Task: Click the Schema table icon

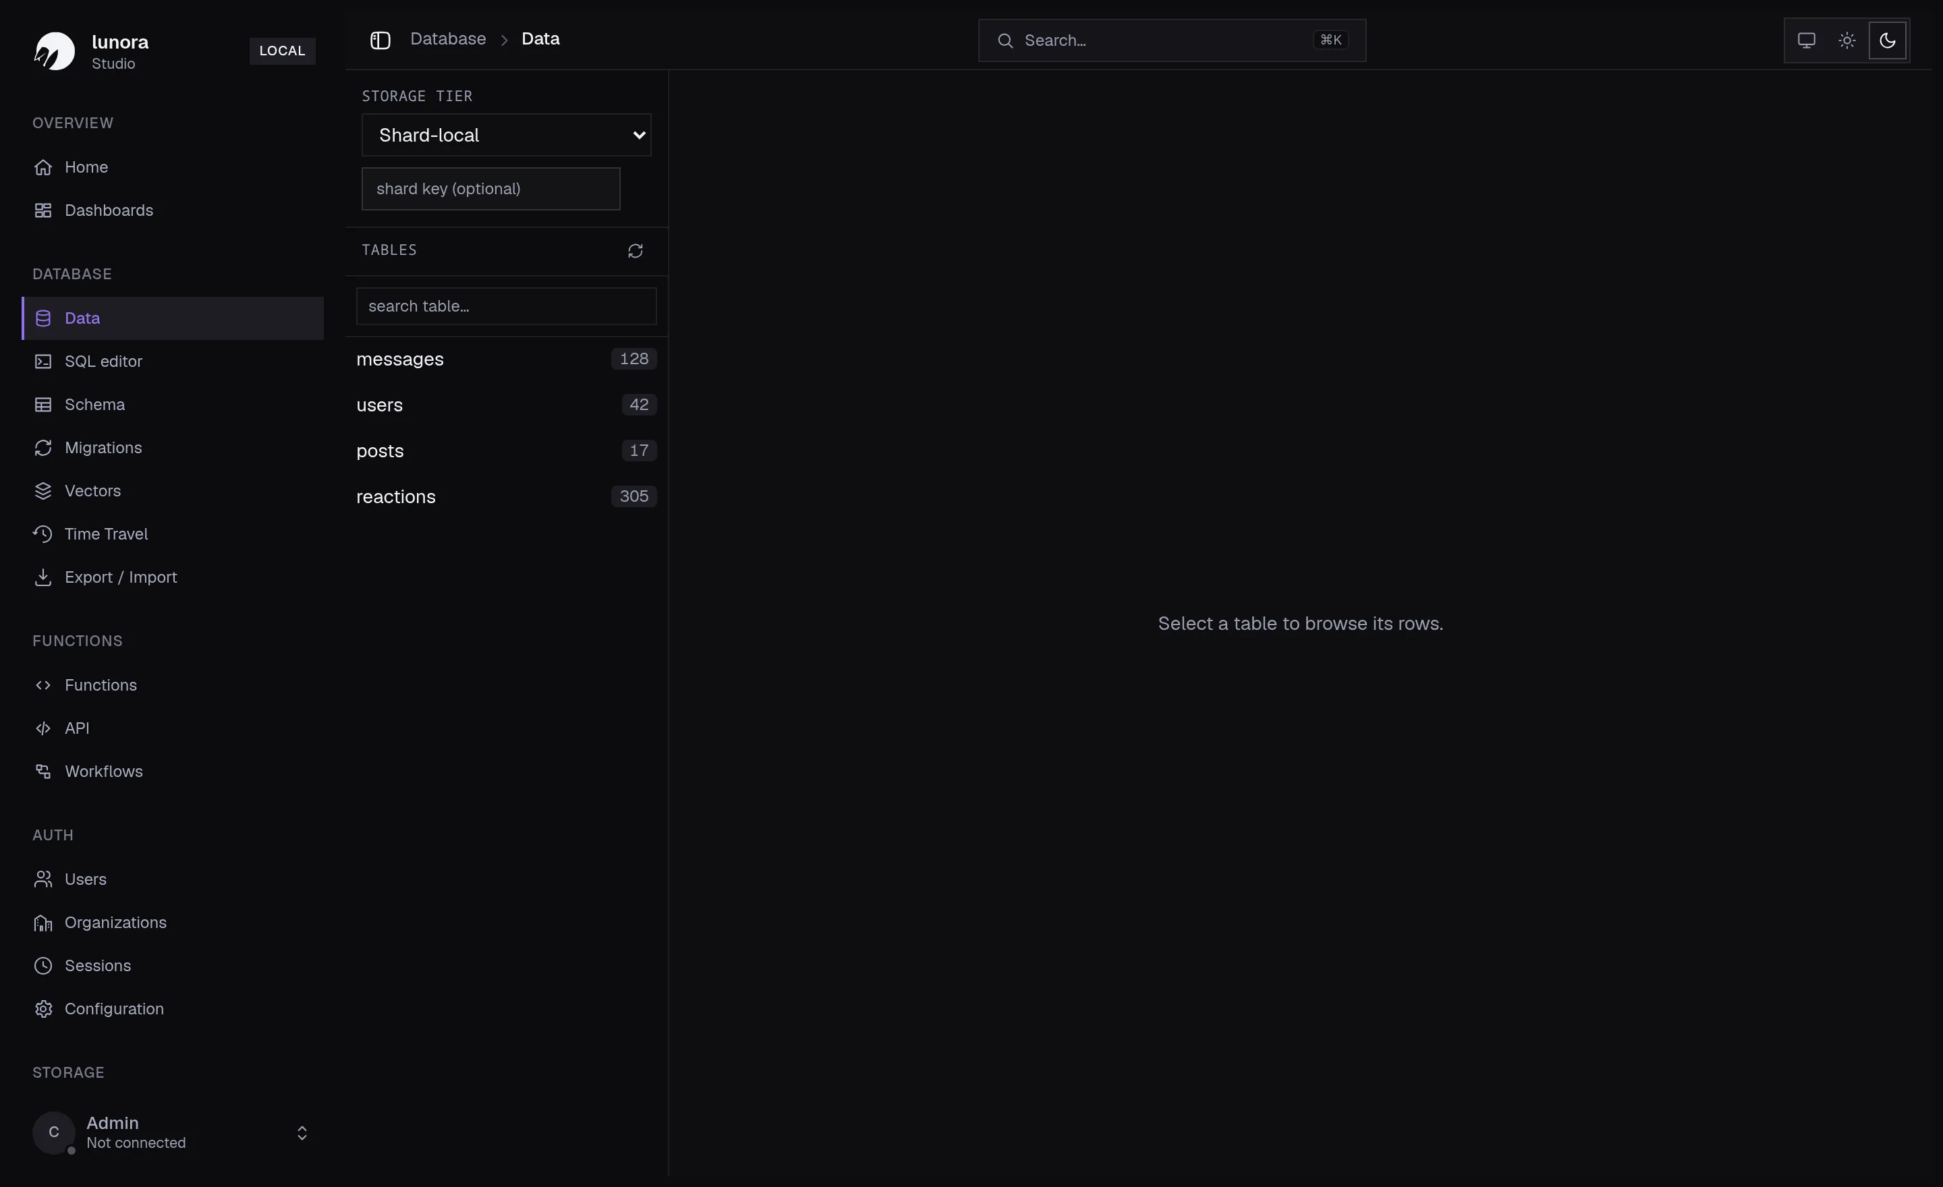Action: click(x=43, y=405)
